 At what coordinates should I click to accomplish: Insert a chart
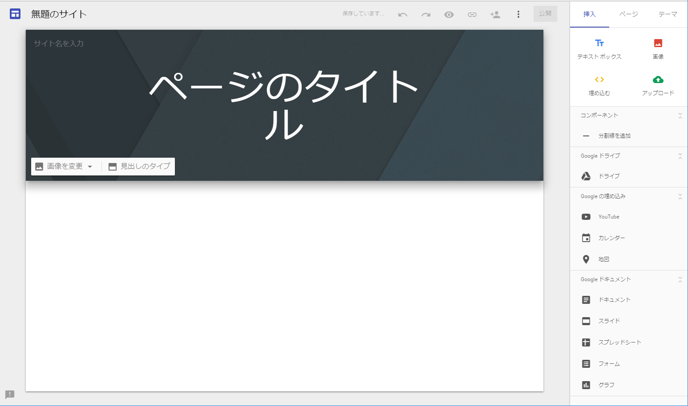(x=607, y=385)
